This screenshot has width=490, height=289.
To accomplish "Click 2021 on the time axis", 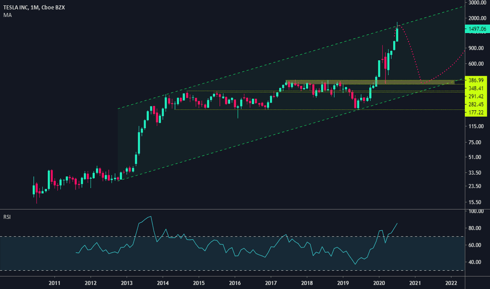I will (415, 283).
